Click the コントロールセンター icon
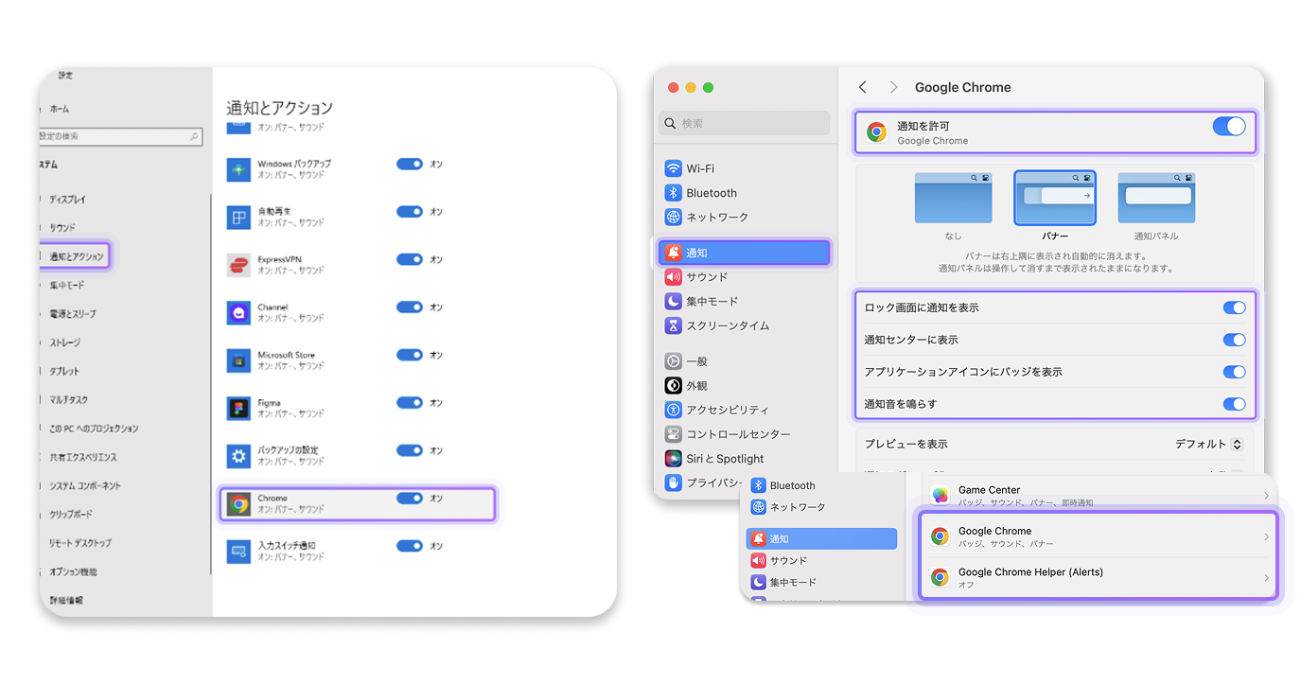The image size is (1301, 684). (x=674, y=434)
